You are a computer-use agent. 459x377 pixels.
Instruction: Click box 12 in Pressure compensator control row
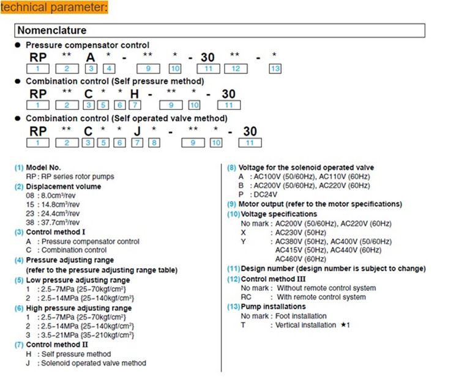(x=236, y=68)
